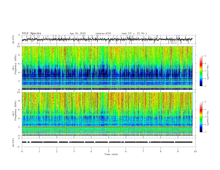The image size is (220, 170).
Task: Select the ch.2 PSD color scale bar
Action: tap(201, 117)
